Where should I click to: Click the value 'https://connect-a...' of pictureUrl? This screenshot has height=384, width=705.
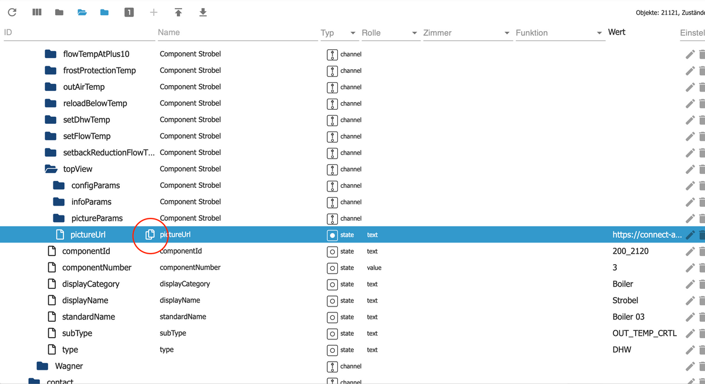click(647, 234)
